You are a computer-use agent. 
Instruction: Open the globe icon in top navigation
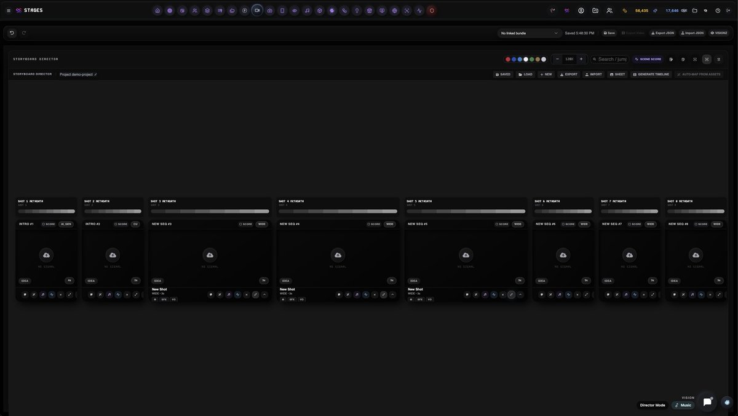point(394,10)
